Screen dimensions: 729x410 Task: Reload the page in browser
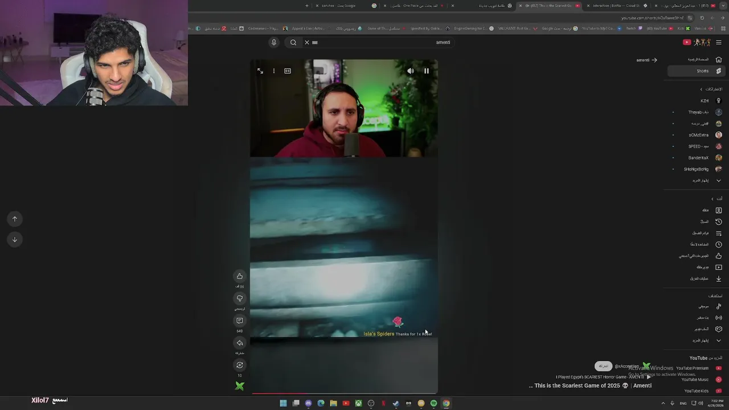[x=702, y=18]
